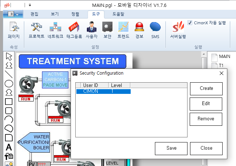Open the 네트워크 settings icon
This screenshot has height=166, width=236.
[55, 30]
